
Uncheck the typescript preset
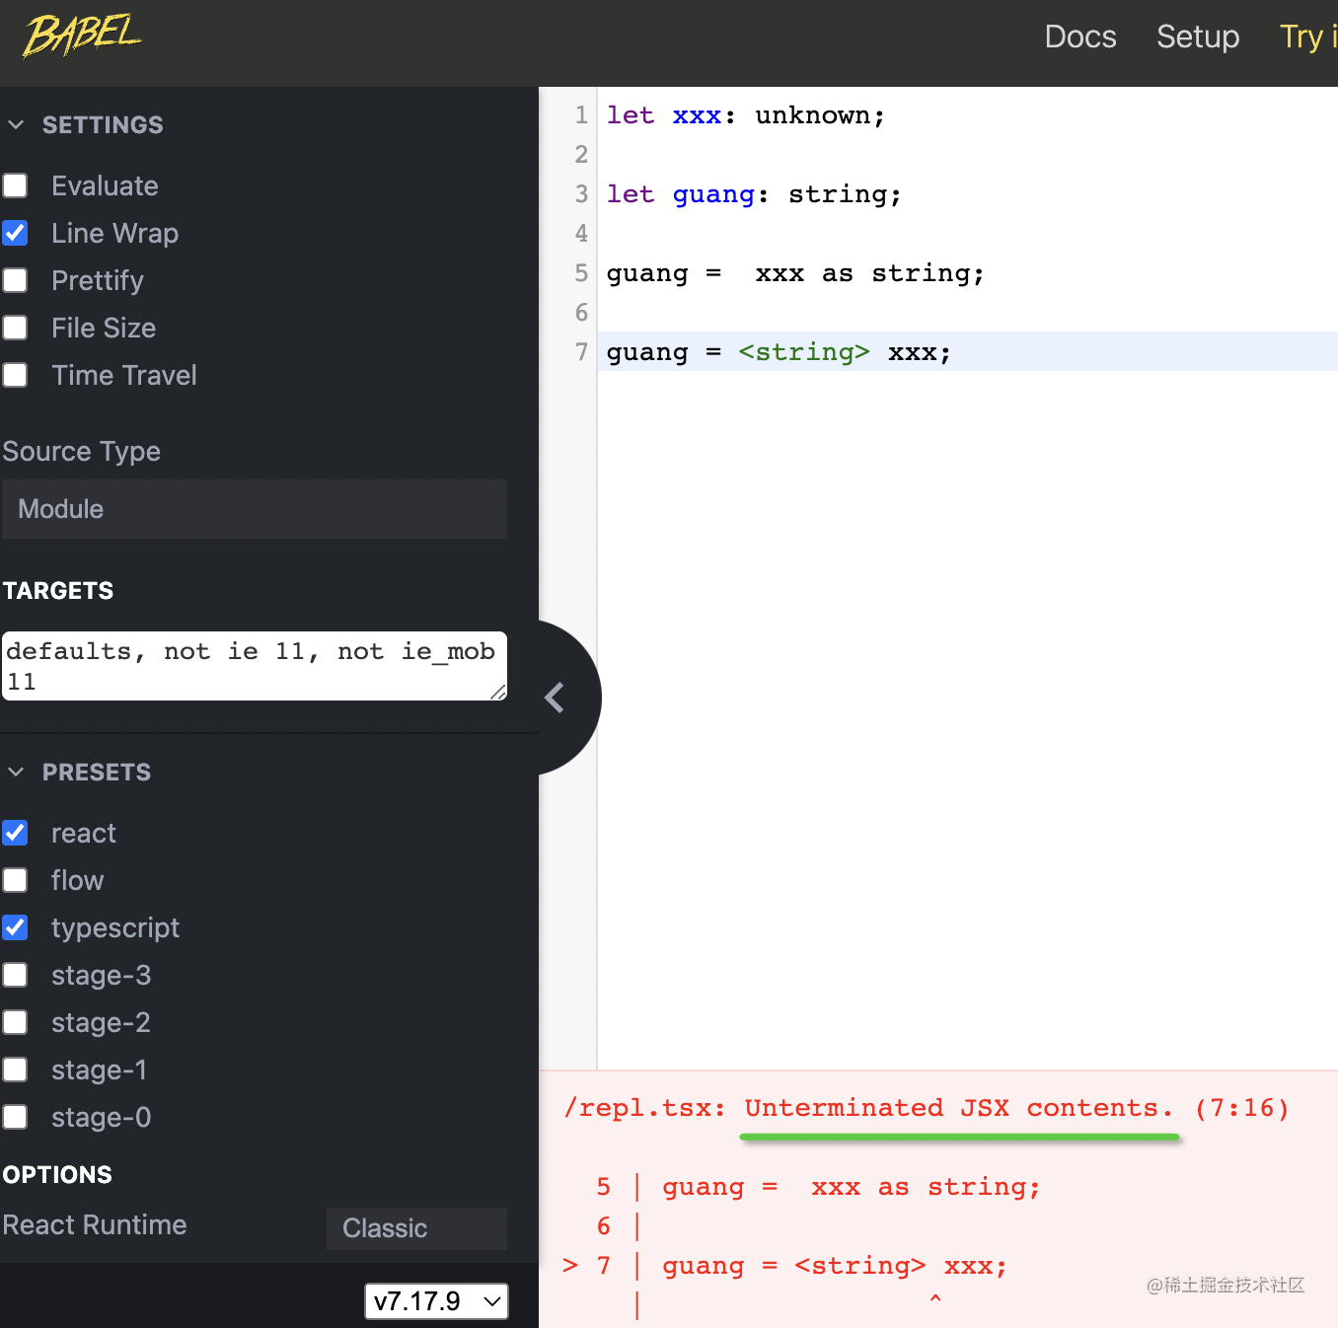click(16, 928)
